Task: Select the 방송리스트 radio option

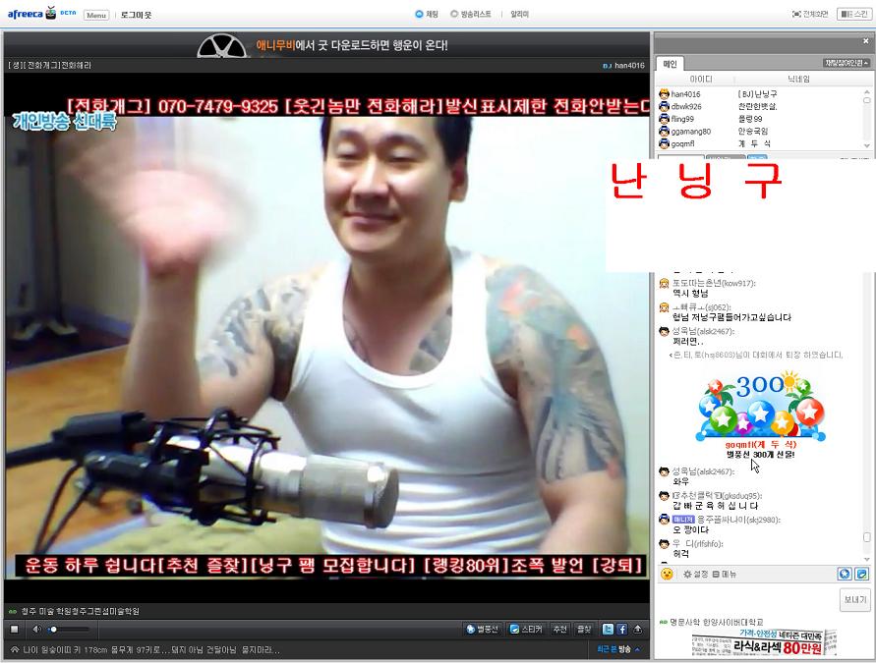Action: [471, 14]
